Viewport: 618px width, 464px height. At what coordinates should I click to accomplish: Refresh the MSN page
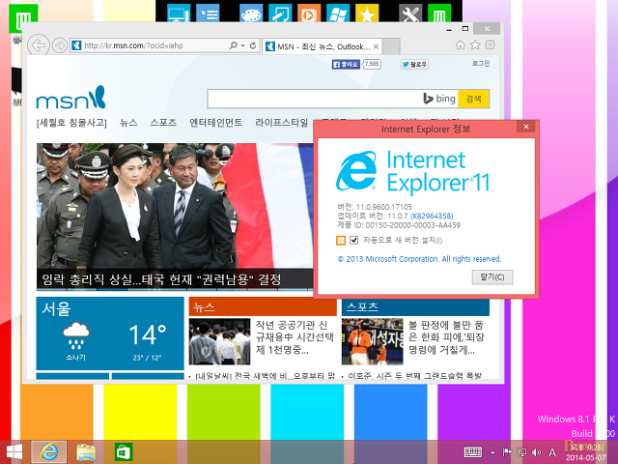(253, 45)
